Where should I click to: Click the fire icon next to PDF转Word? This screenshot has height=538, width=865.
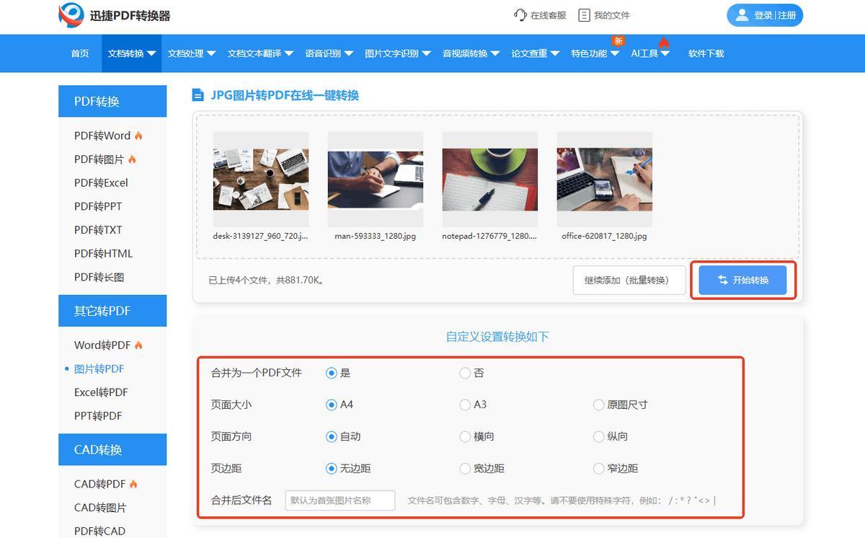pos(138,136)
